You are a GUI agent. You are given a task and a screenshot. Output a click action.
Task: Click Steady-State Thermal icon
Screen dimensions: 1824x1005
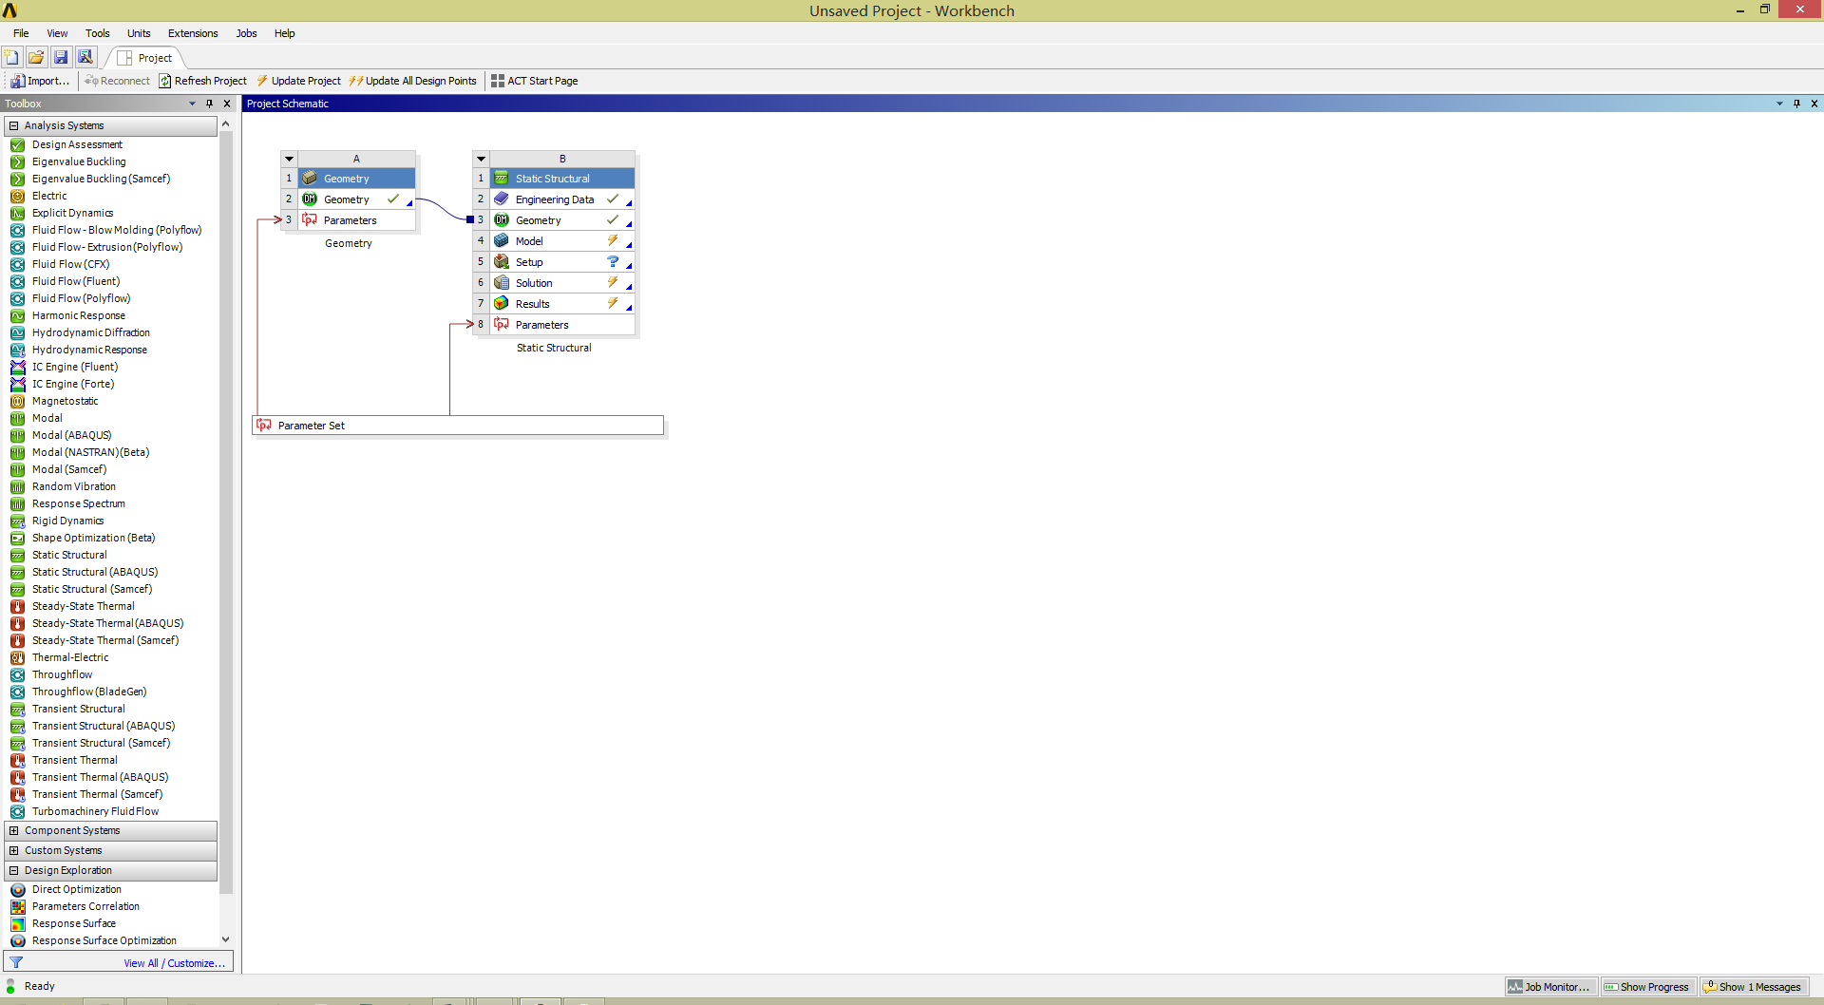pyautogui.click(x=17, y=606)
